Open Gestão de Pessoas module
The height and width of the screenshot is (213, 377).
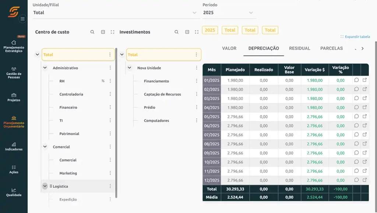click(x=14, y=73)
